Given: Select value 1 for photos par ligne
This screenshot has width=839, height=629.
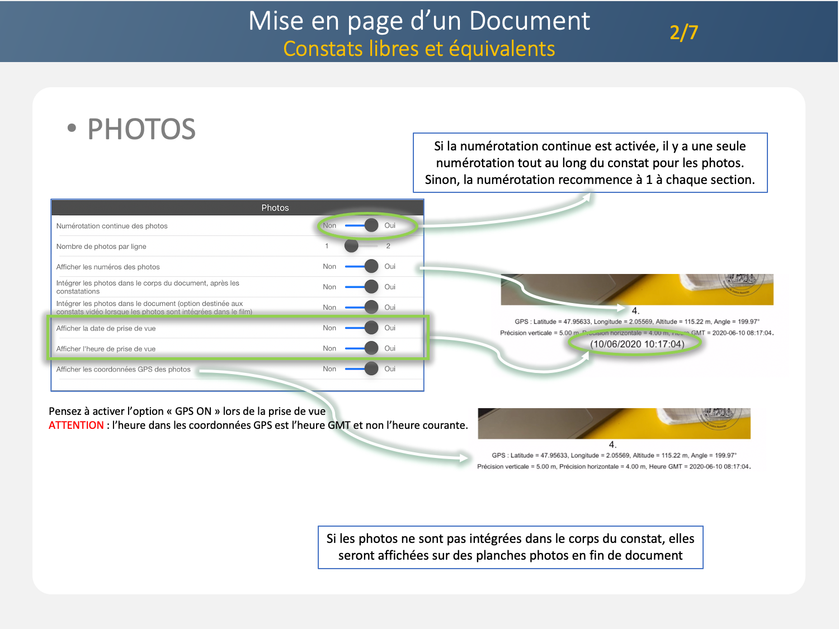Looking at the screenshot, I should coord(327,246).
